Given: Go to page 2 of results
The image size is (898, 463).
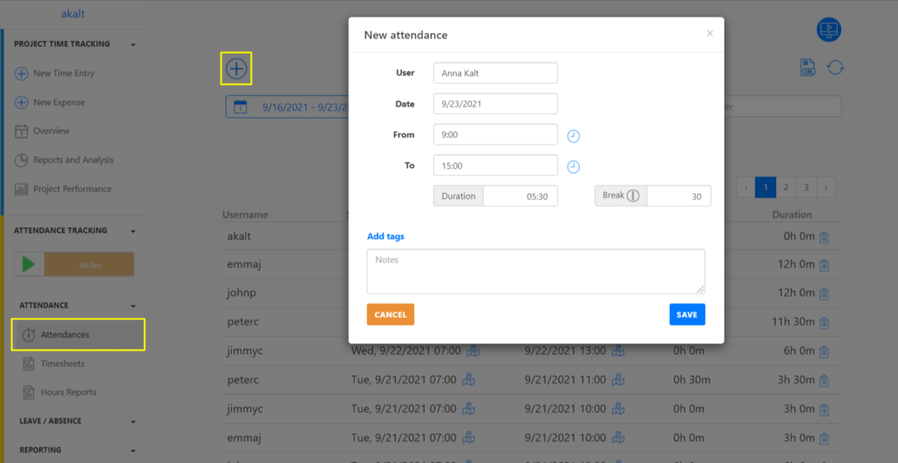Looking at the screenshot, I should click(786, 187).
